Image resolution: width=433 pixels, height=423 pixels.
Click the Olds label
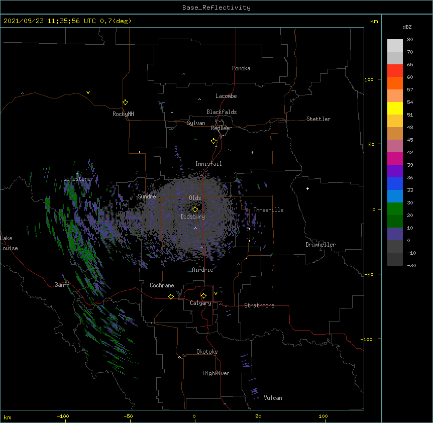coord(195,198)
